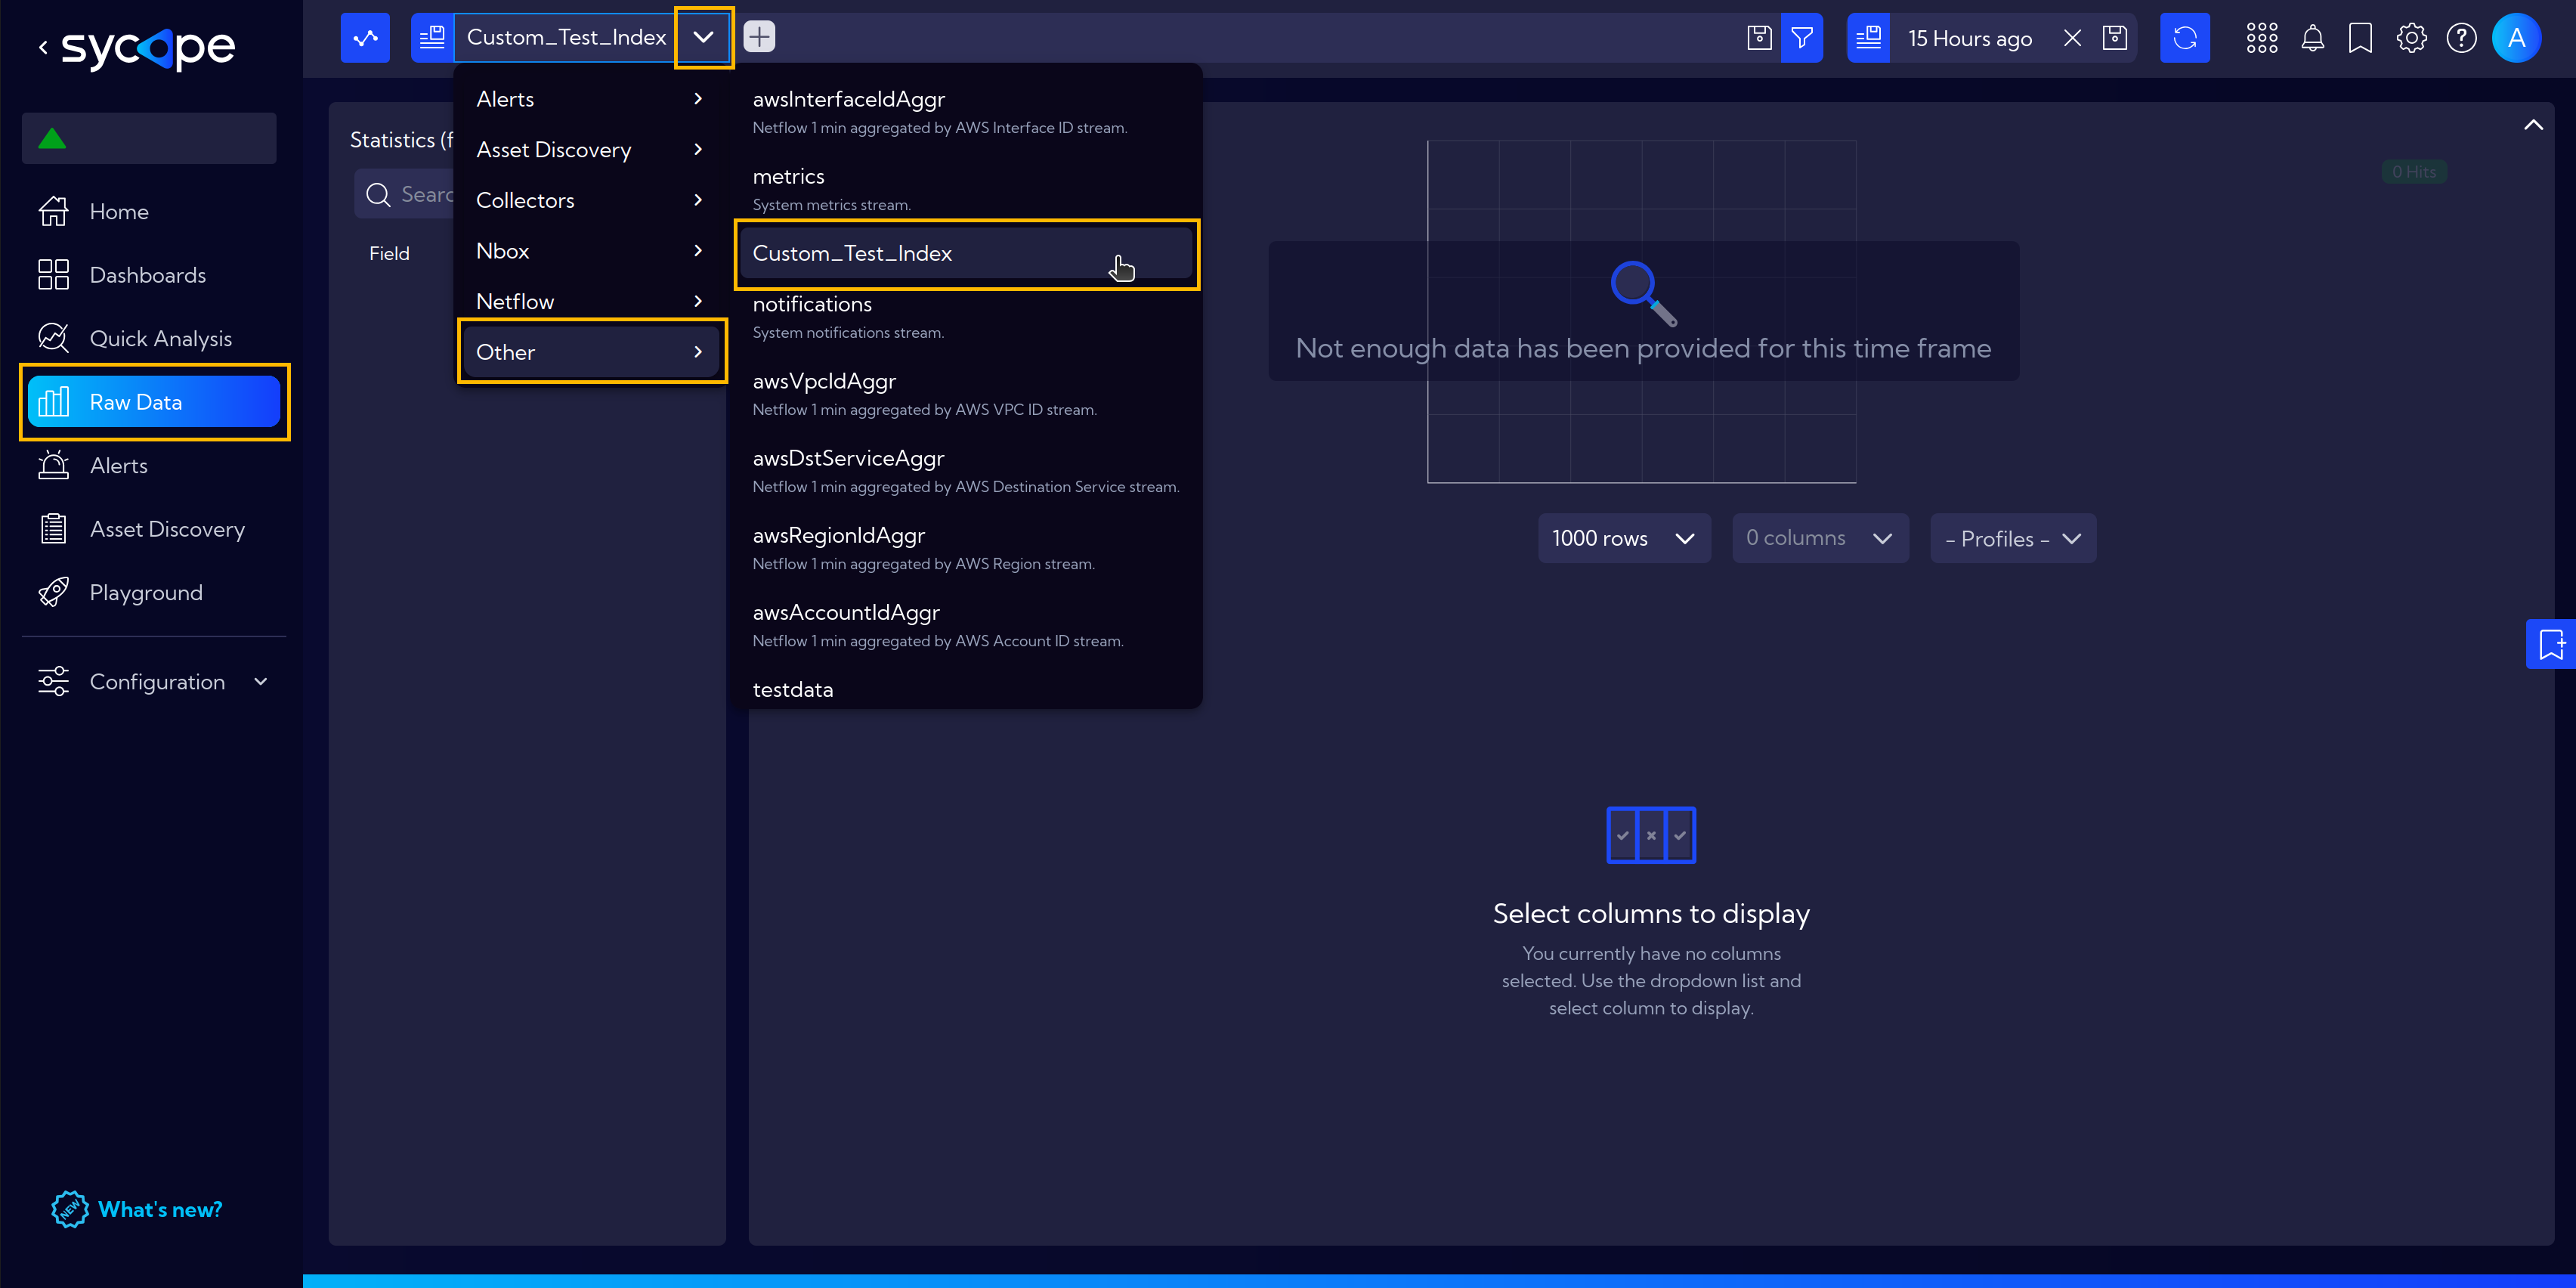Click the add bookmark side tab
This screenshot has height=1288, width=2576.
pos(2551,644)
